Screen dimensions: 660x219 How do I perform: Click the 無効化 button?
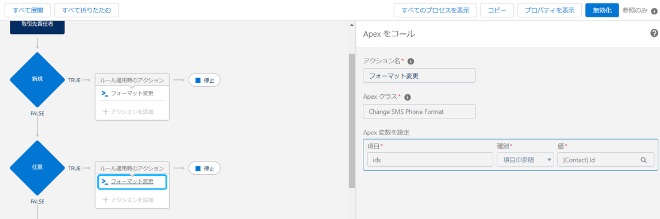[603, 10]
